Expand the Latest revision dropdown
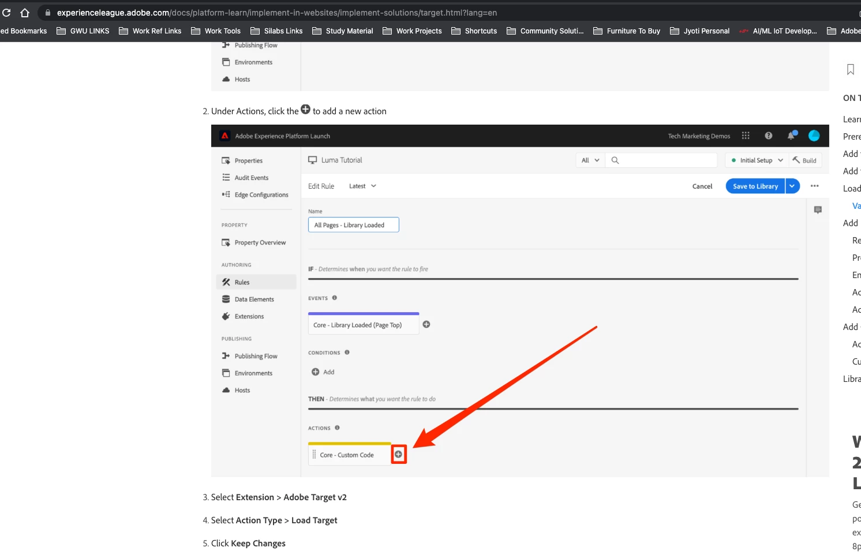 [x=362, y=186]
